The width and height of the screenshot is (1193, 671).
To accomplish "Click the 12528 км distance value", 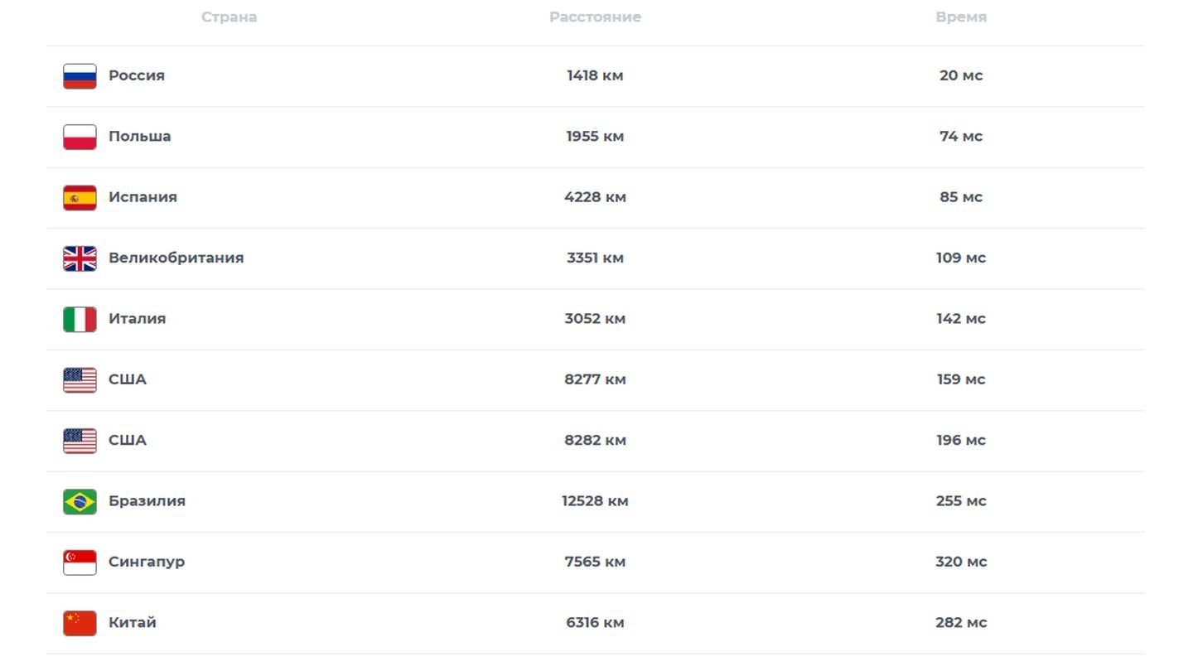I will pos(595,500).
